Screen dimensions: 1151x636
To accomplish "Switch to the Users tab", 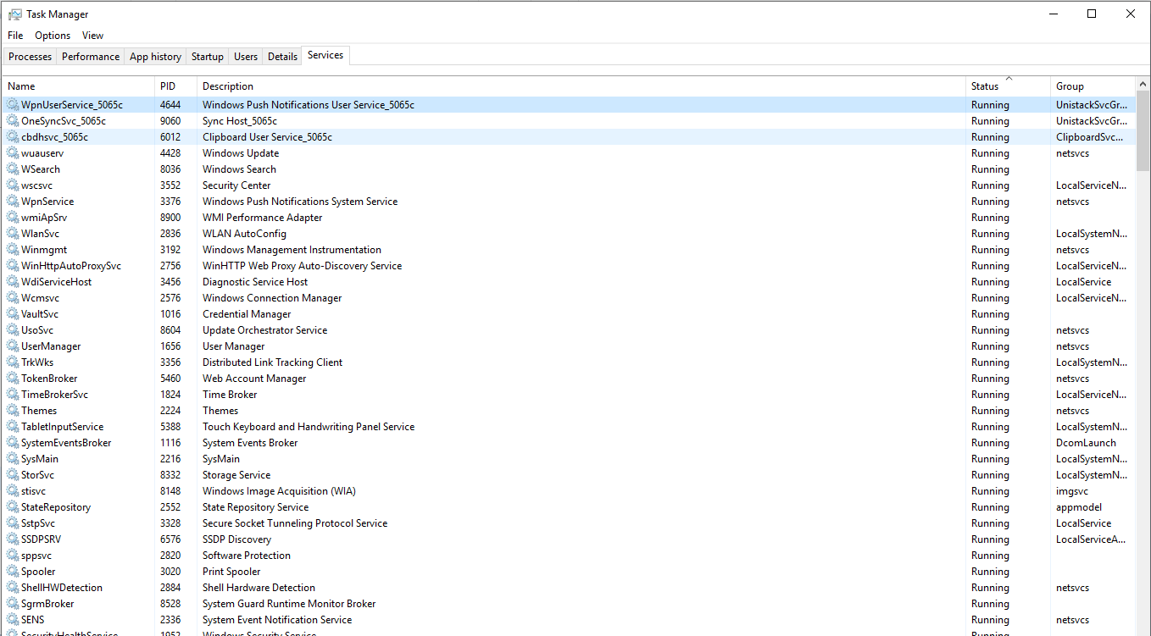I will [246, 57].
